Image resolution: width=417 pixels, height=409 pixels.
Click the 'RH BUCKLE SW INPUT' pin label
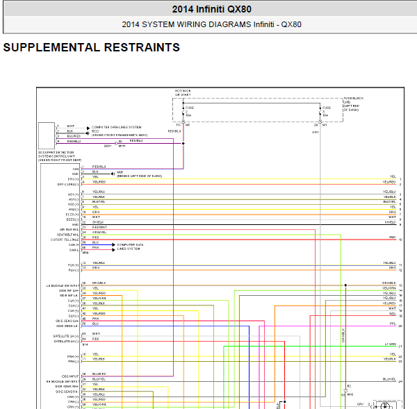click(x=63, y=382)
